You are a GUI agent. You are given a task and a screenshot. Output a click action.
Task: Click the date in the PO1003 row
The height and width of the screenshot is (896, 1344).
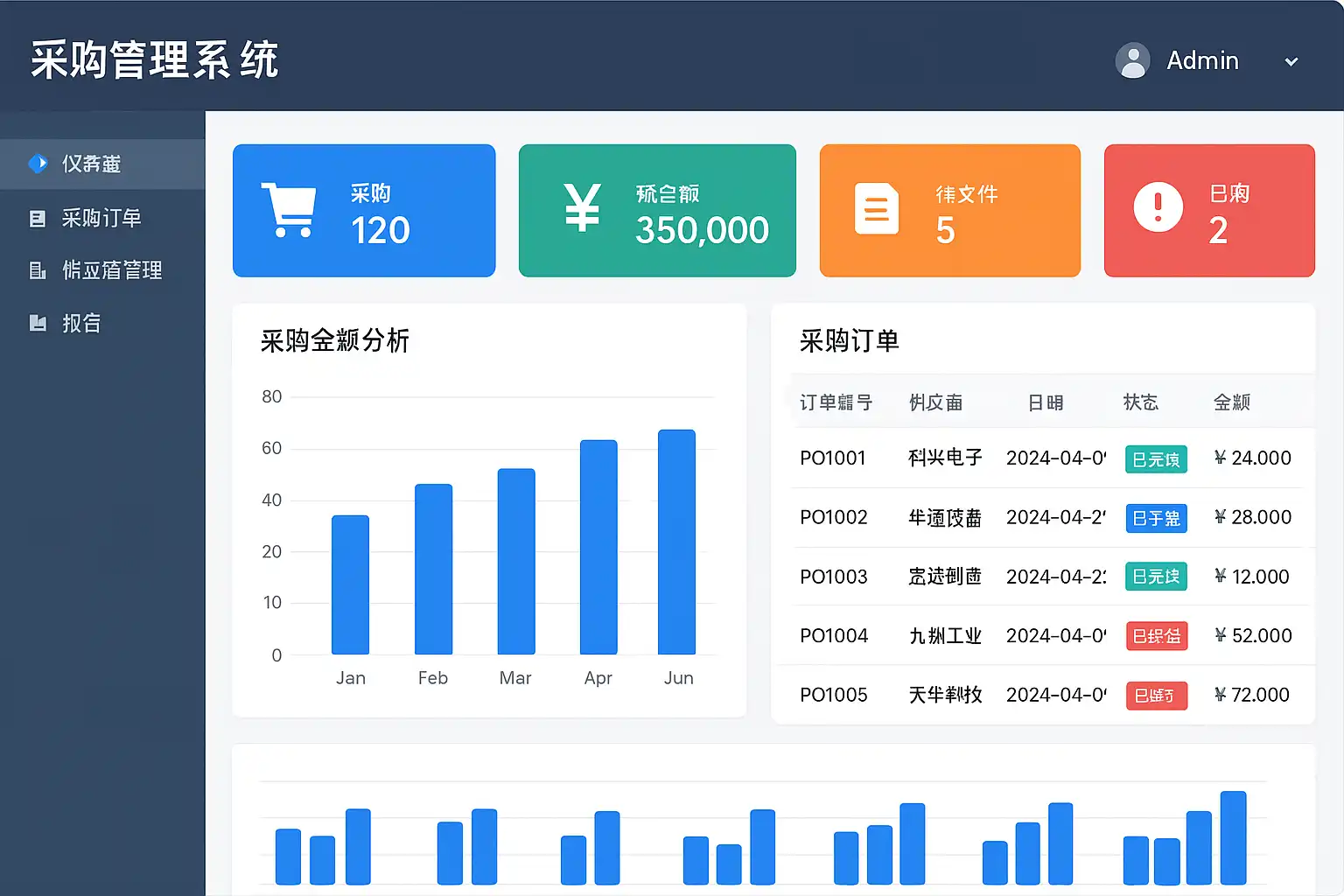click(x=1056, y=577)
